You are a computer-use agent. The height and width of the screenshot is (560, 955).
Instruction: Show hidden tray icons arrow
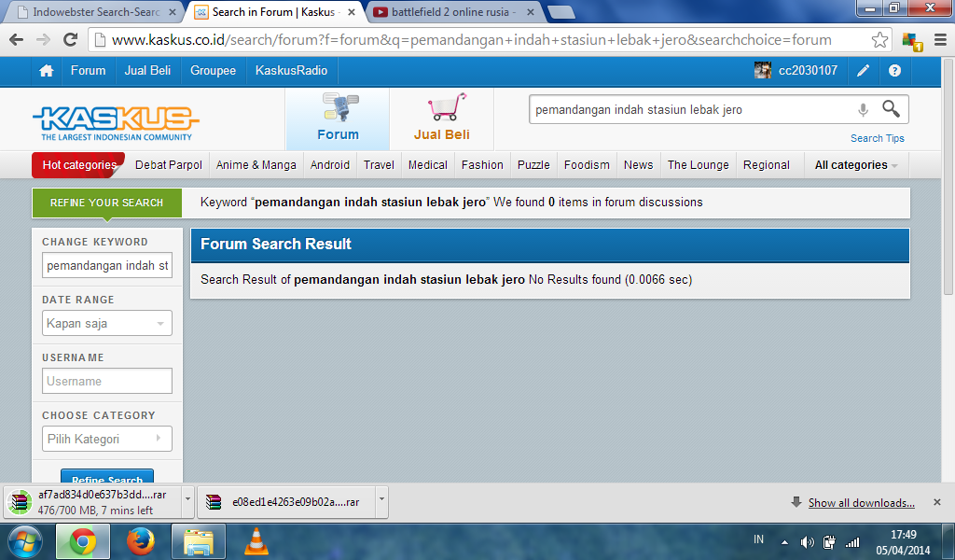pos(784,542)
